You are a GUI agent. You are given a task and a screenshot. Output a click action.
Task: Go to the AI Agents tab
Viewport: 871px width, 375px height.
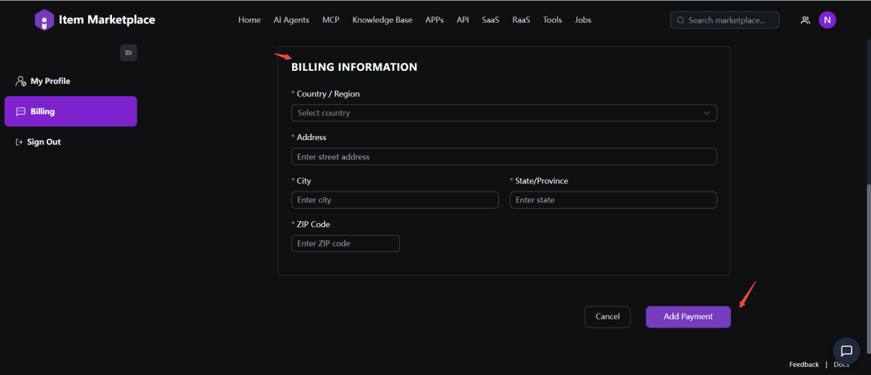pos(291,20)
